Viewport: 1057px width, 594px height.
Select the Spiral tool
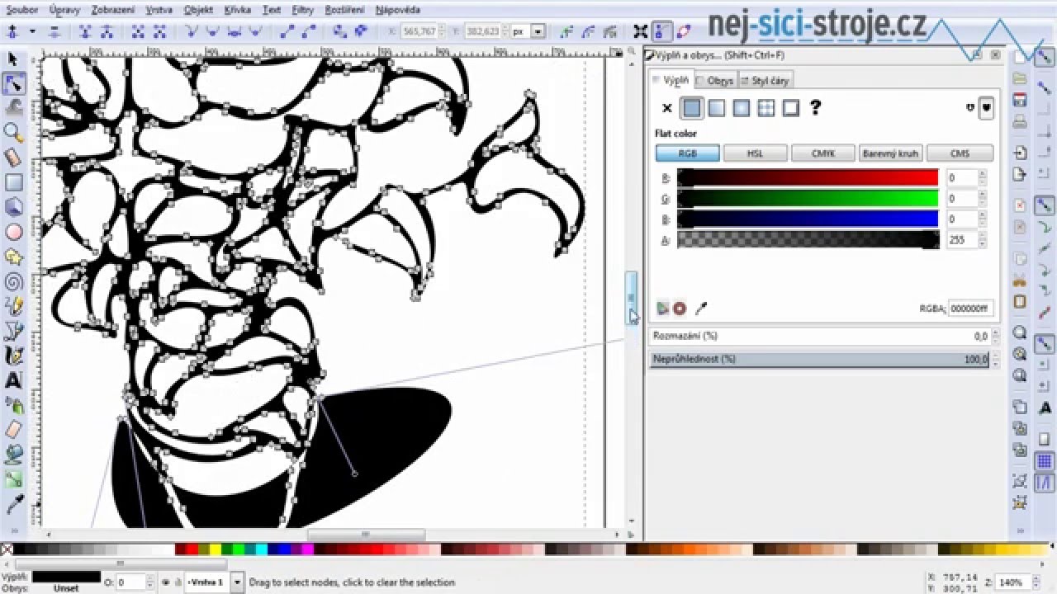click(x=13, y=281)
